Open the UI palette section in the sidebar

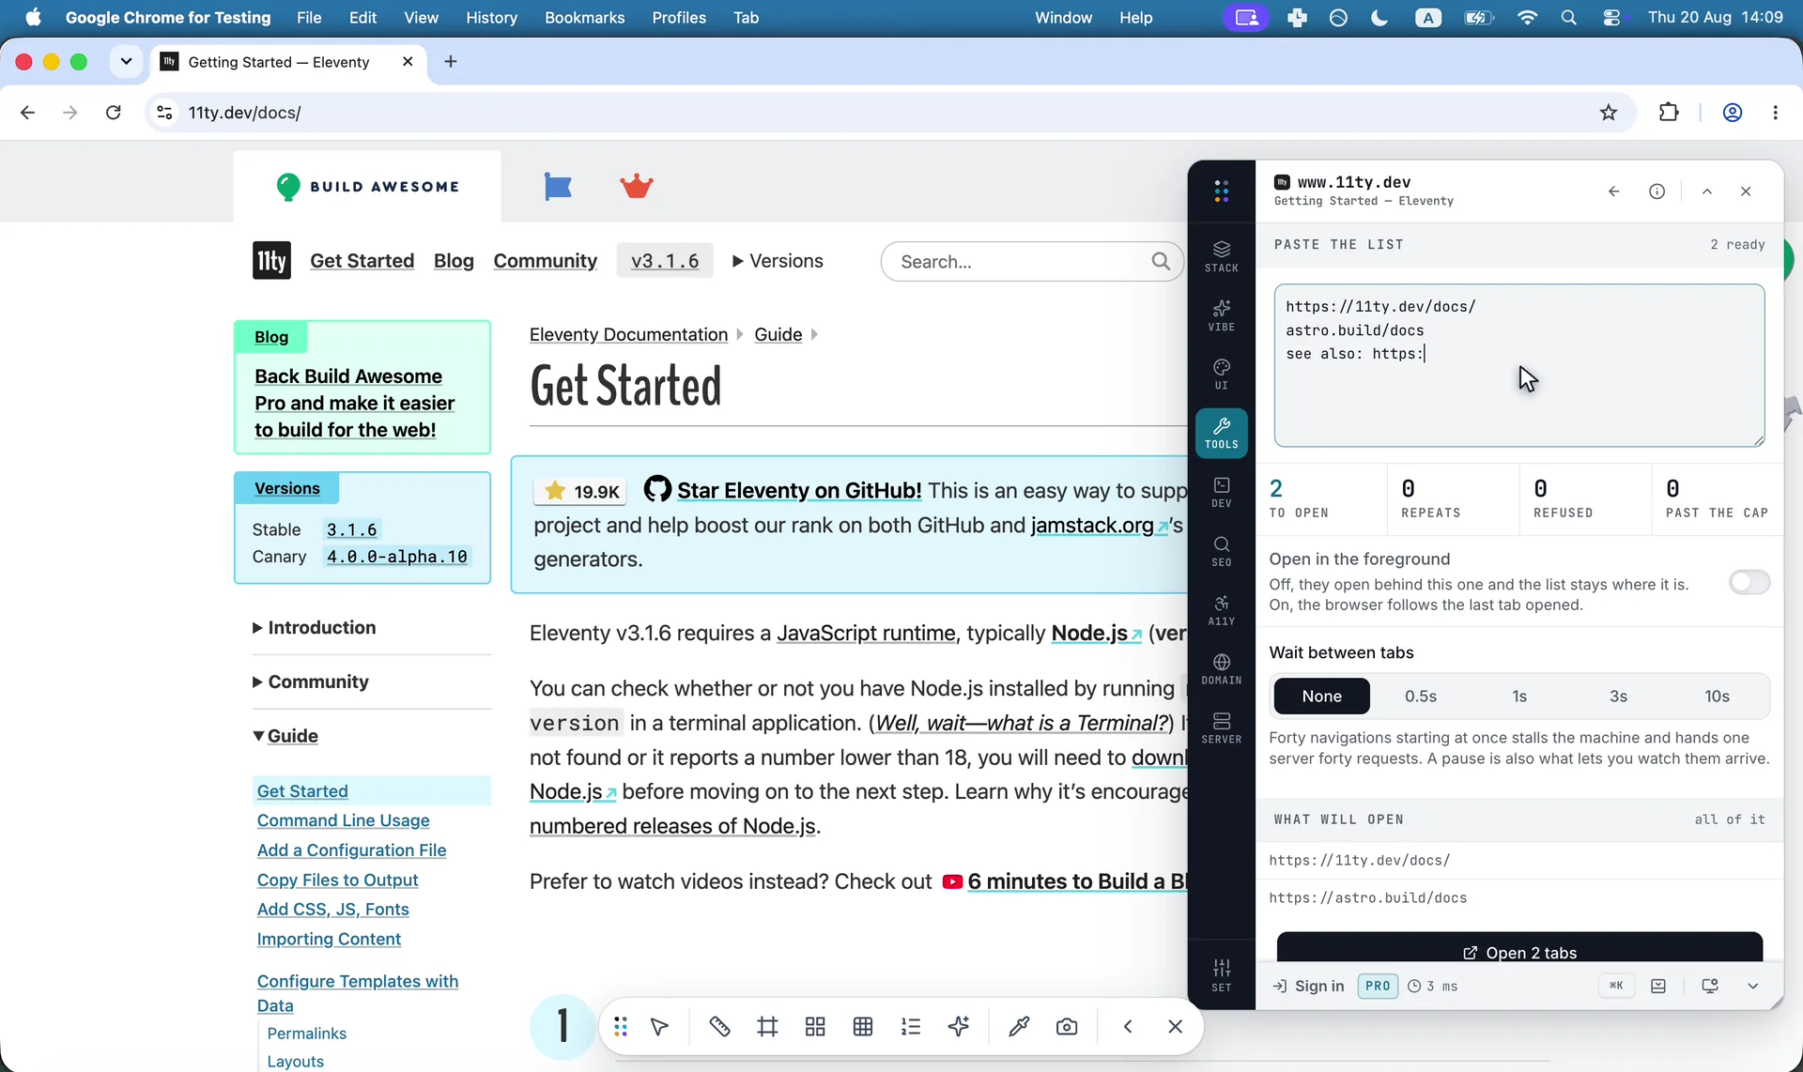1221,374
